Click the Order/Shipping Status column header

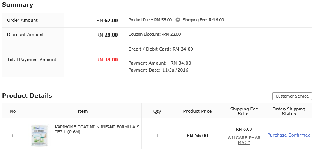tap(289, 111)
